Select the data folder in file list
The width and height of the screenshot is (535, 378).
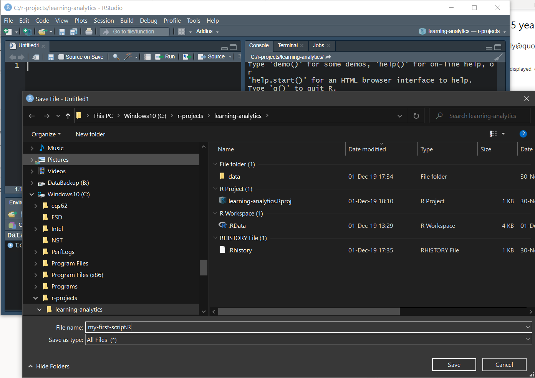coord(234,176)
